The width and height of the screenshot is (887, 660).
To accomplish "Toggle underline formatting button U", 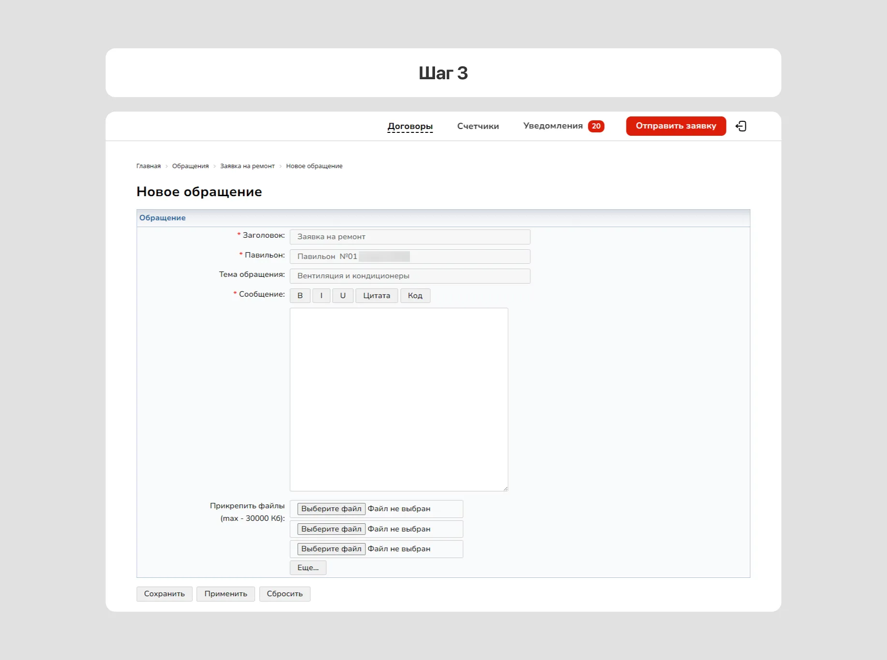I will pos(343,296).
